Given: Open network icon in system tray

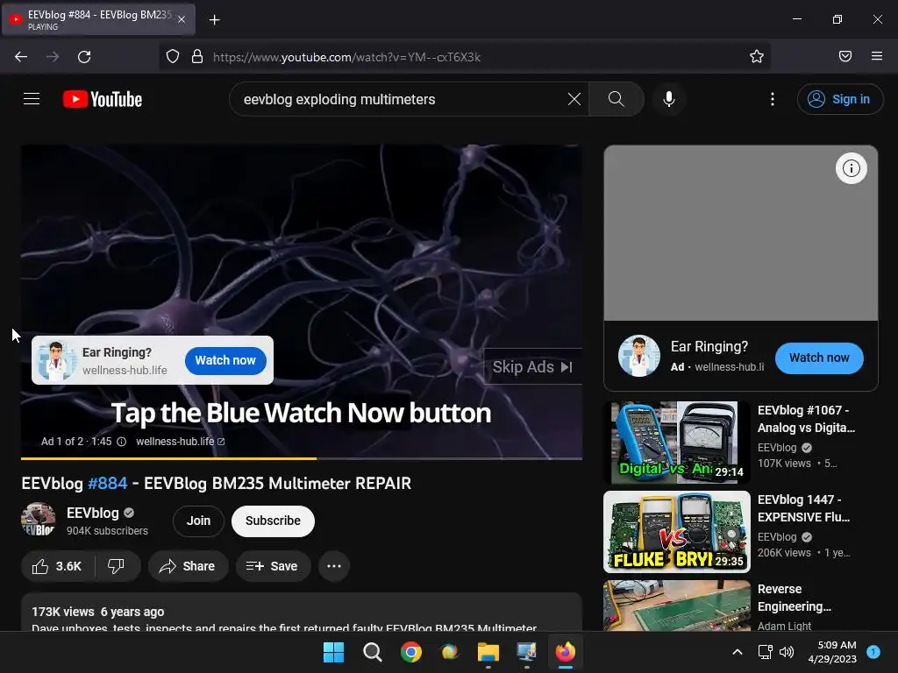Looking at the screenshot, I should click(765, 652).
